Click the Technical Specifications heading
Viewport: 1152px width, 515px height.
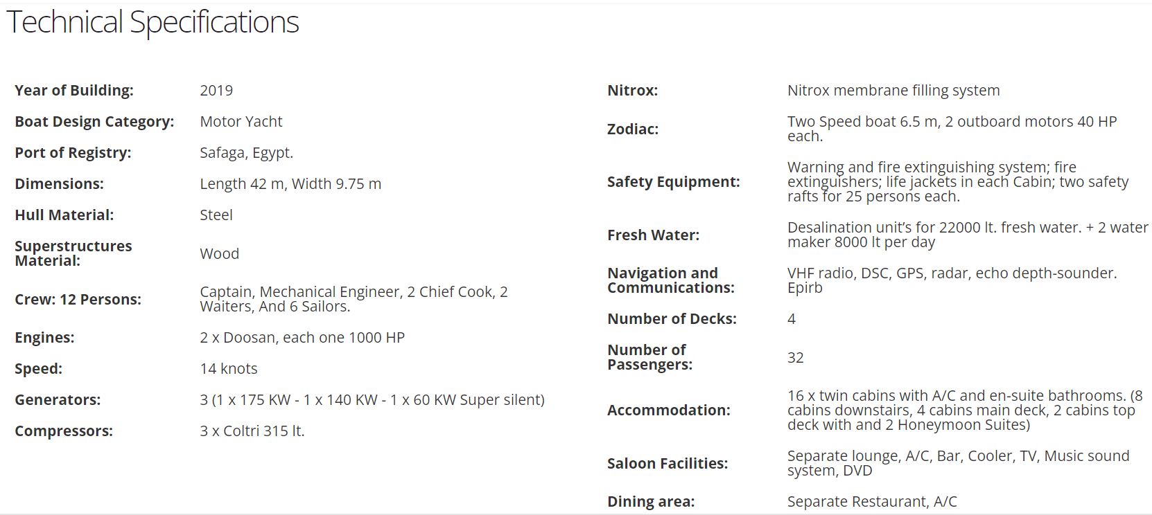pos(152,22)
